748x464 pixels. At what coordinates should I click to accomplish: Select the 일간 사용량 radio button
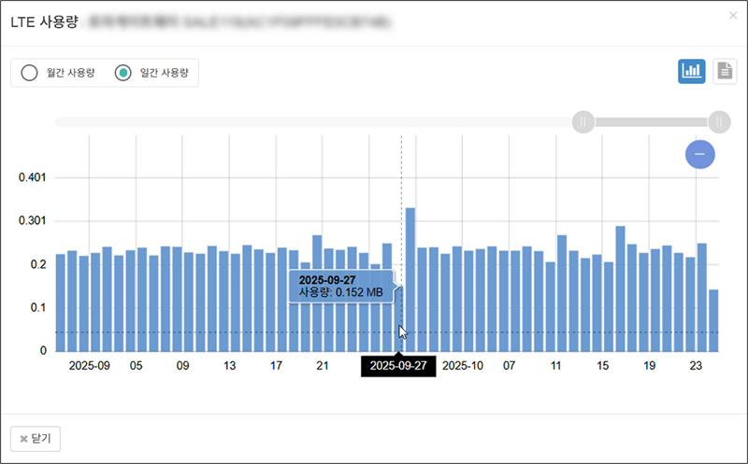pyautogui.click(x=122, y=73)
